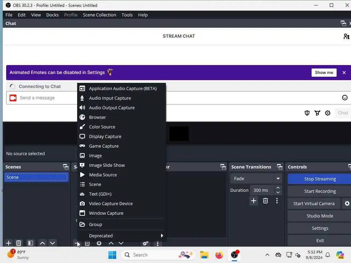Open chat settings gear icon
Screen dimensions: 351x263
coord(328,113)
